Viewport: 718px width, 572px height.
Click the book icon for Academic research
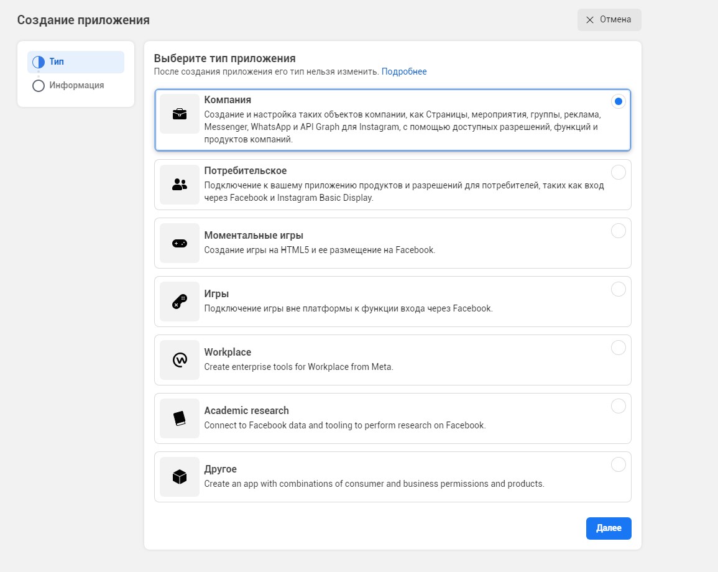click(180, 418)
